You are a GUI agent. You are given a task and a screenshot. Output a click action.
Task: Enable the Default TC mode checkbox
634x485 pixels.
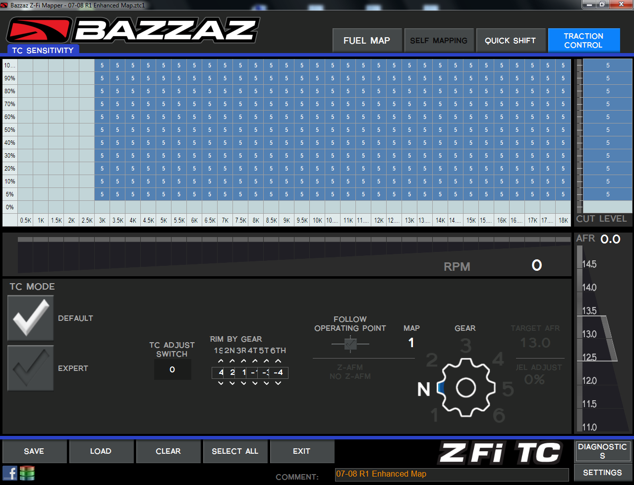[x=31, y=318]
